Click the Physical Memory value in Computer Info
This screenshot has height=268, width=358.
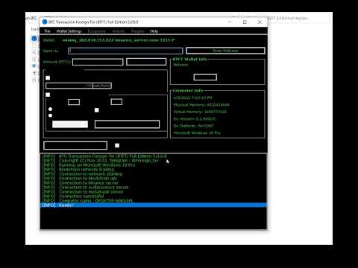219,105
